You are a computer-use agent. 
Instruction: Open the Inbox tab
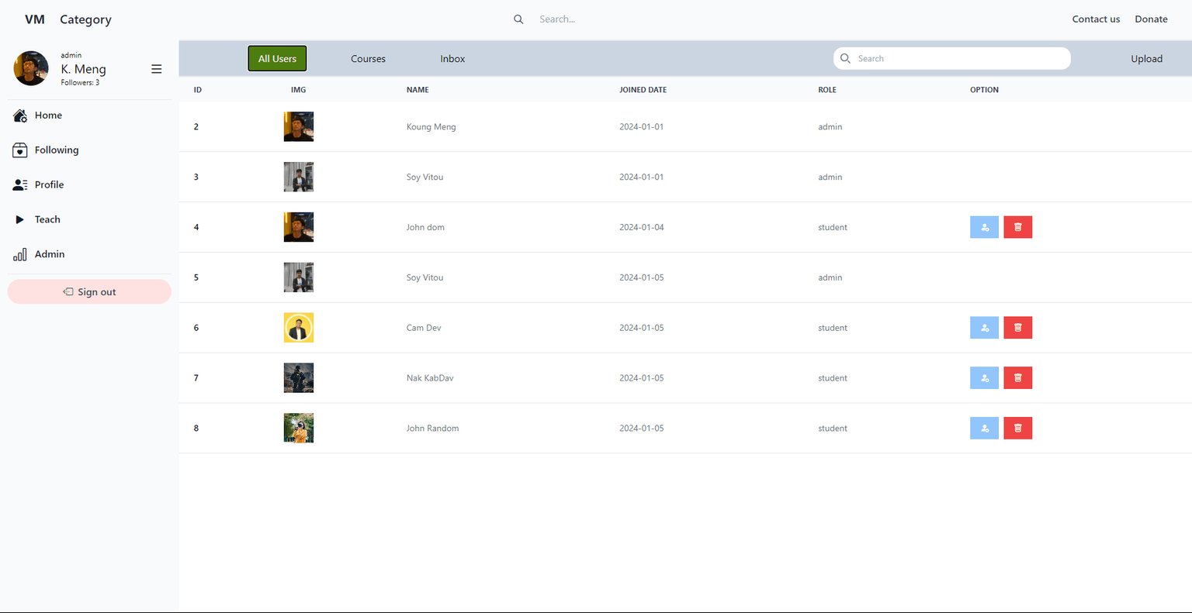[x=452, y=59]
